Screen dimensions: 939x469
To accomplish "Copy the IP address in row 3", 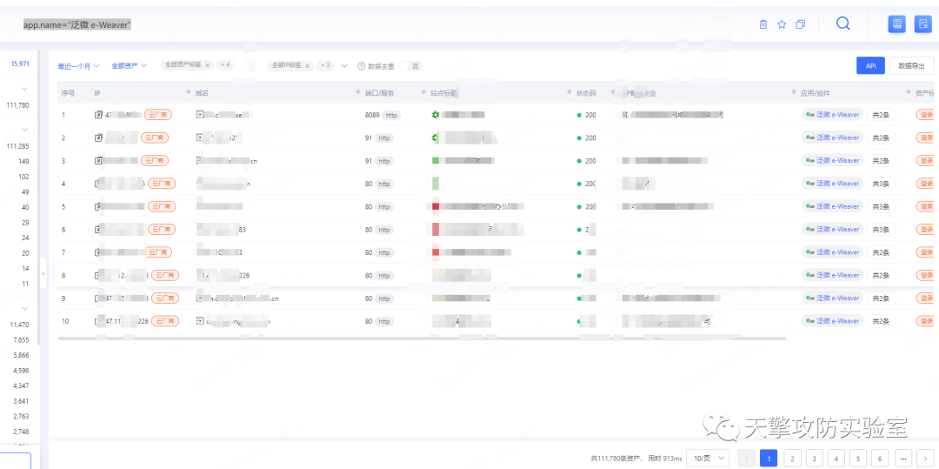I will [99, 160].
